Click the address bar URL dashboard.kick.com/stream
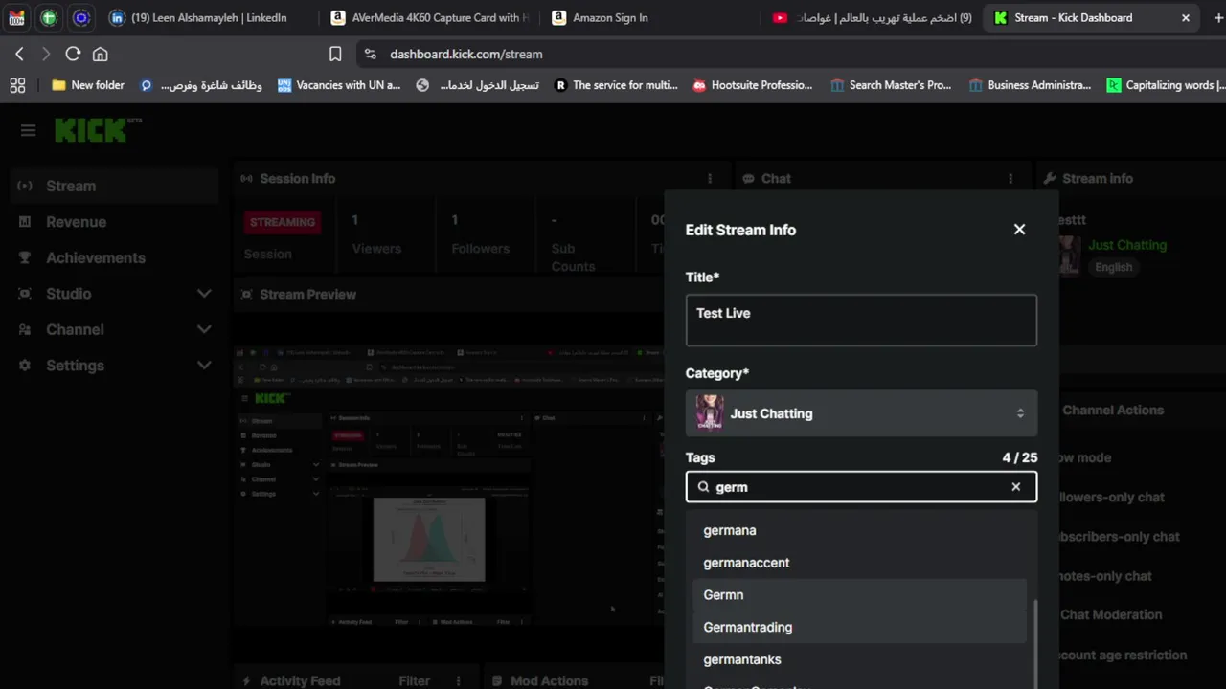 [x=466, y=55]
